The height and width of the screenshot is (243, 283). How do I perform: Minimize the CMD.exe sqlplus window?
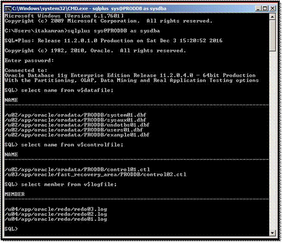[x=258, y=8]
